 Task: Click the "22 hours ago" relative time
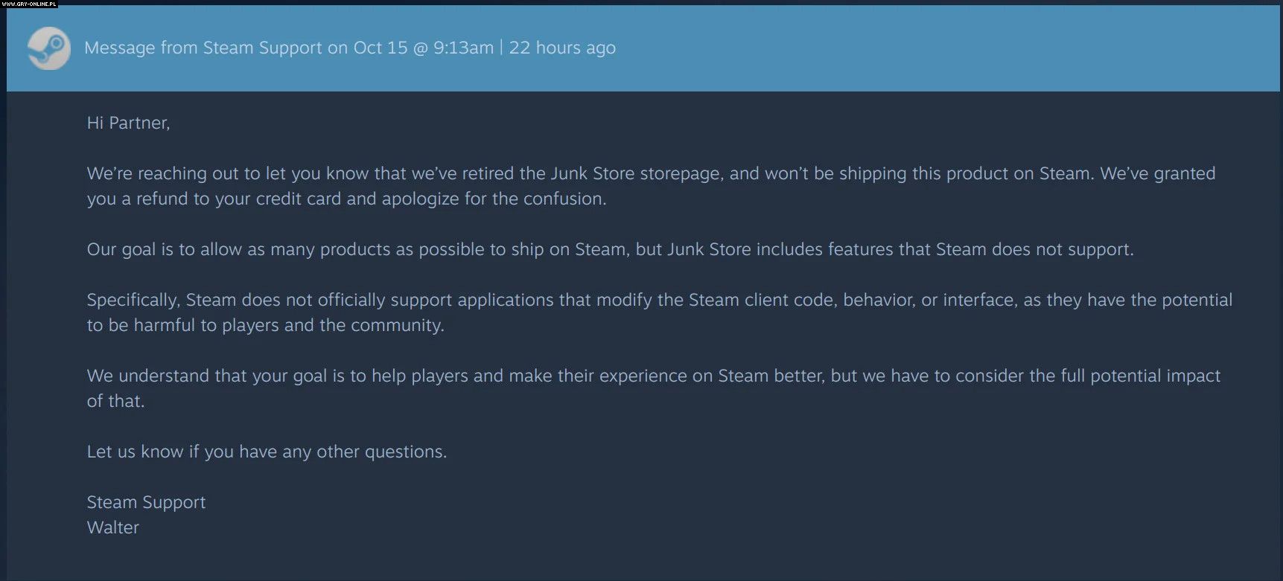pos(562,48)
